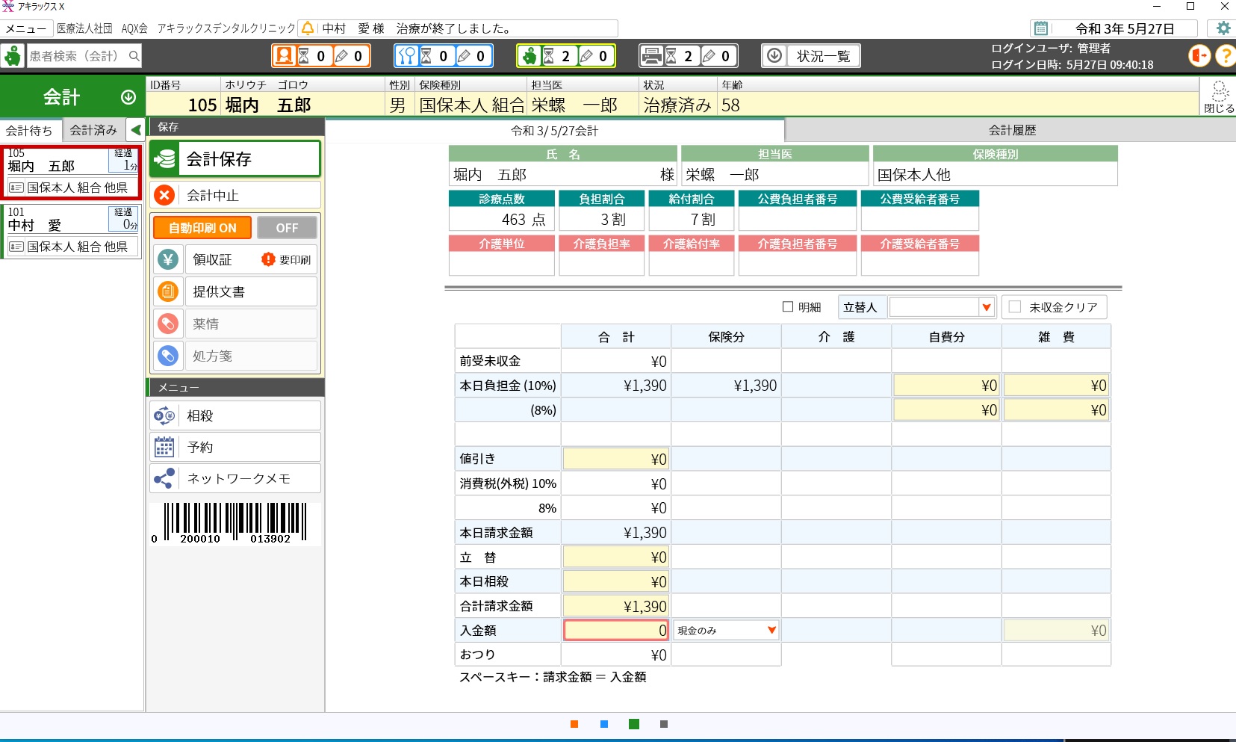Click the 合計請求金額 value ¥1,390
The width and height of the screenshot is (1236, 742).
[616, 606]
